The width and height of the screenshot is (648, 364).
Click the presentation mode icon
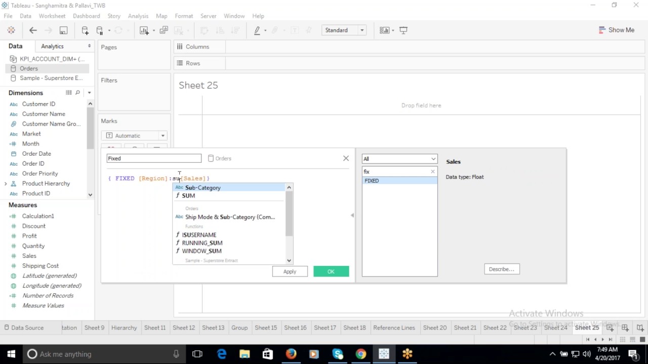click(x=403, y=30)
